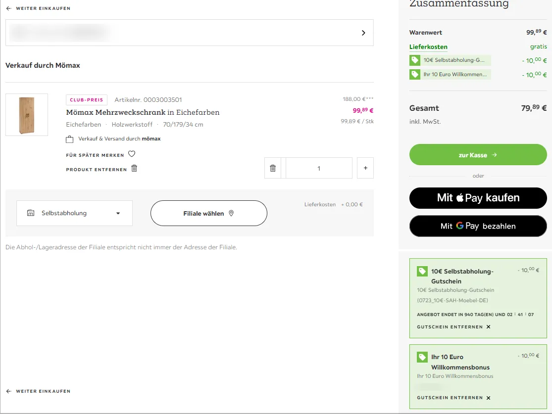The height and width of the screenshot is (414, 552).
Task: Open the 'Mömax Mehrzweckschrank in Eichefarben' title
Action: coord(143,112)
